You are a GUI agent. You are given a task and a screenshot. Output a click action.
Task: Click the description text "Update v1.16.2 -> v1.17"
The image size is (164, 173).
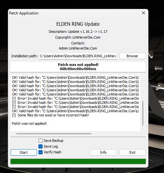(x=88, y=32)
